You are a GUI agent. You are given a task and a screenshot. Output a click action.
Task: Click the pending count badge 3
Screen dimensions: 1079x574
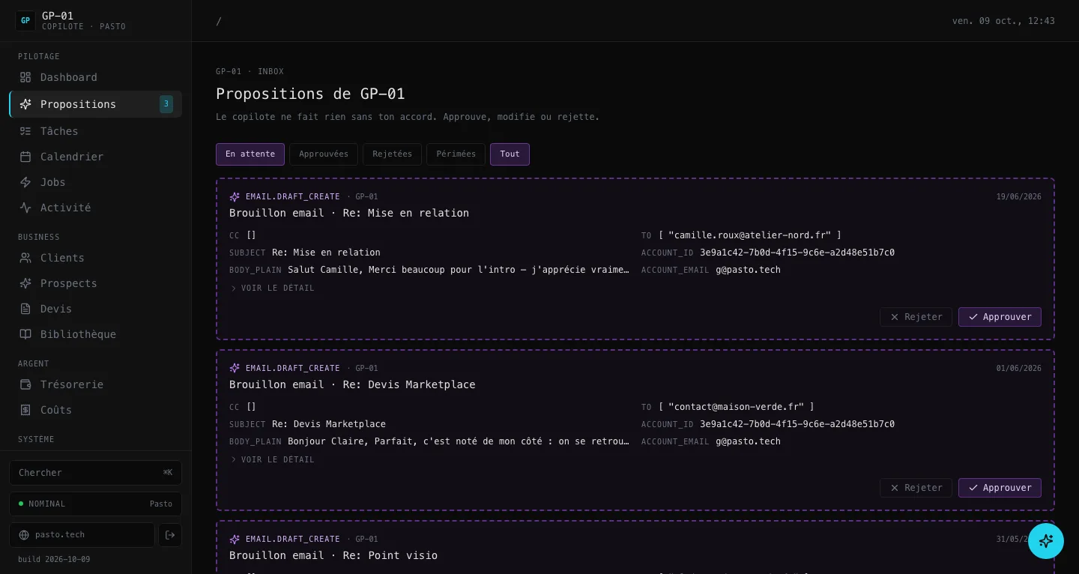[x=166, y=104]
